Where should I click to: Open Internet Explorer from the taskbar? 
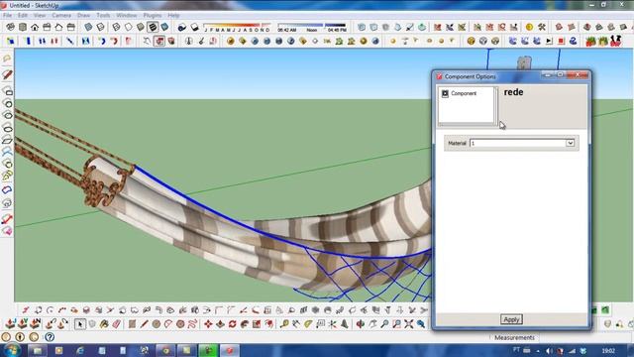point(80,350)
